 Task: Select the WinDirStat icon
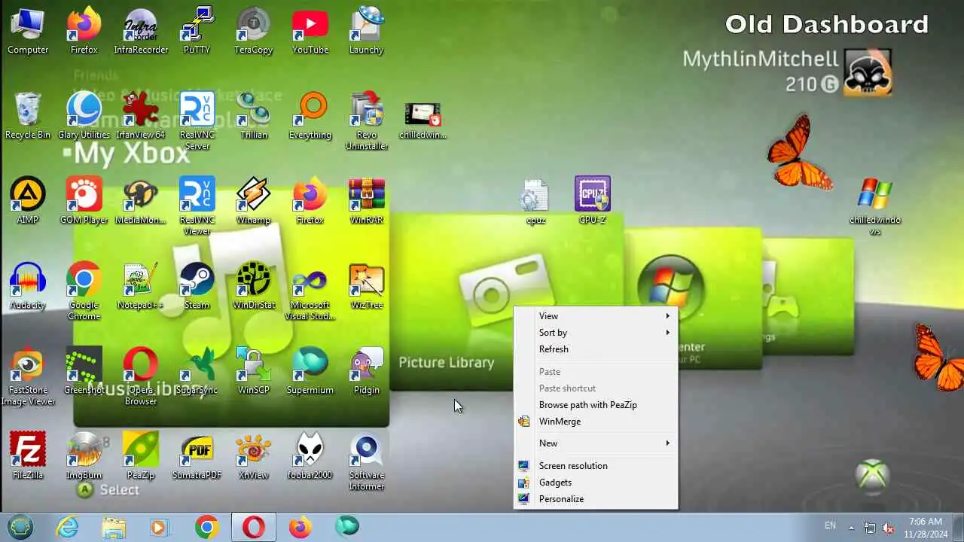coord(254,286)
